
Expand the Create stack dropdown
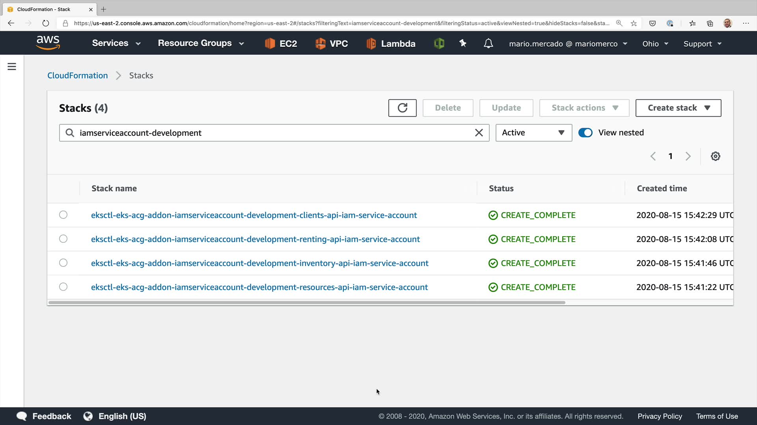click(x=678, y=108)
